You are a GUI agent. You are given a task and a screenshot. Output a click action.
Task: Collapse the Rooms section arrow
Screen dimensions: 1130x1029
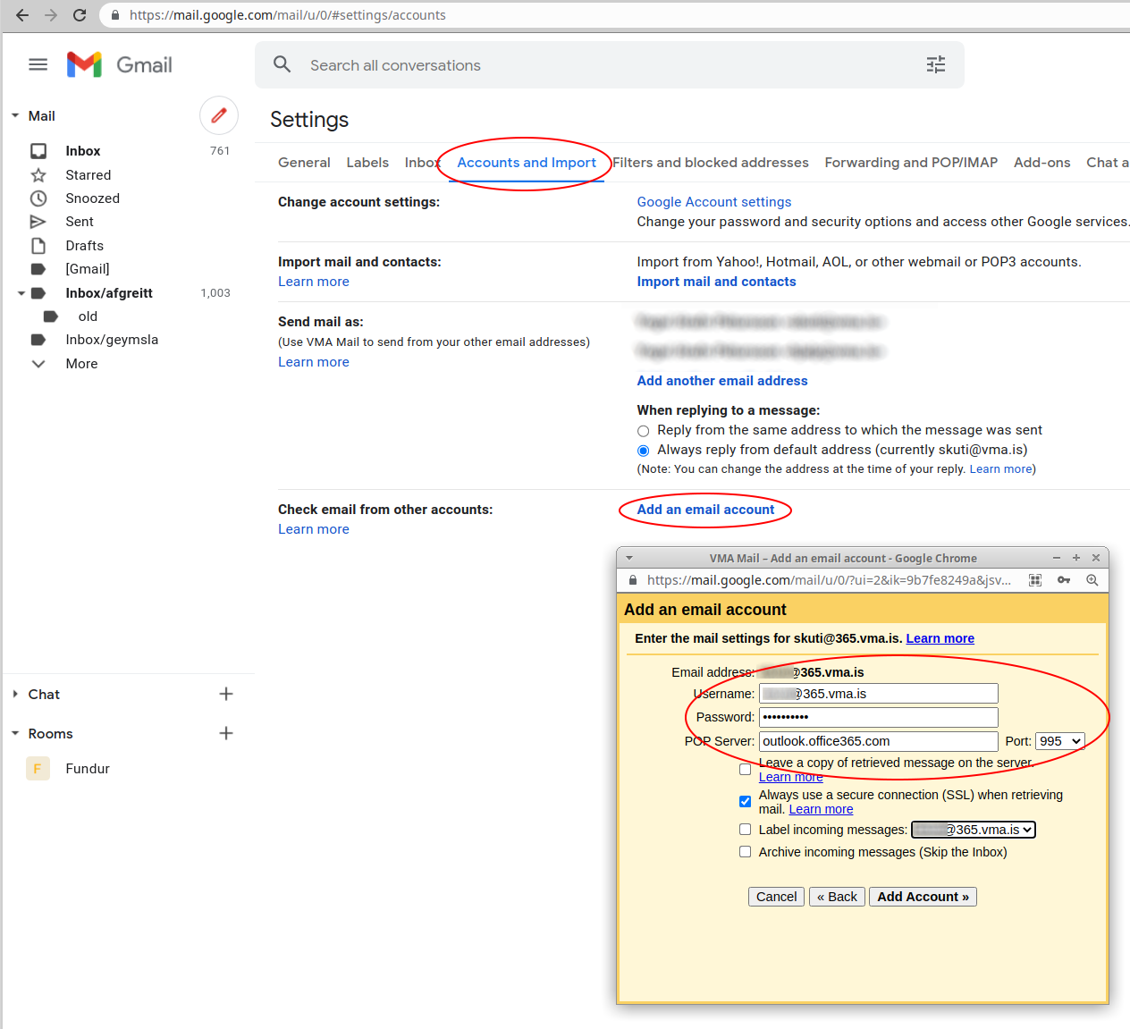[x=15, y=734]
